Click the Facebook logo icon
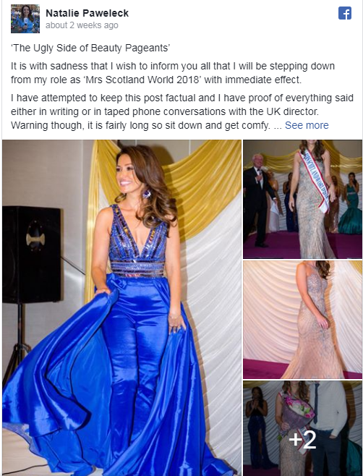Image resolution: width=363 pixels, height=476 pixels. pos(345,13)
